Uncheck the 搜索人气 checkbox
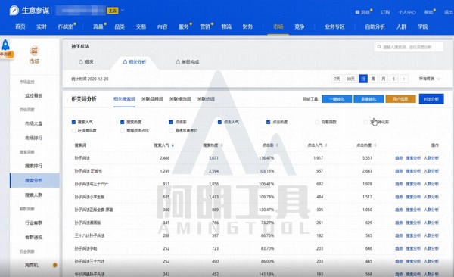454x277 pixels. (x=73, y=123)
